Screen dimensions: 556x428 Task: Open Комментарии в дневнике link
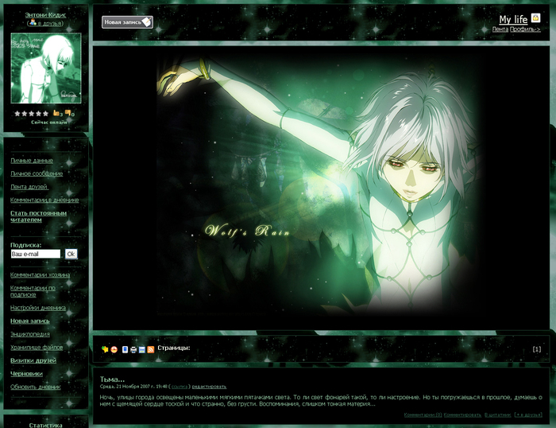click(44, 200)
